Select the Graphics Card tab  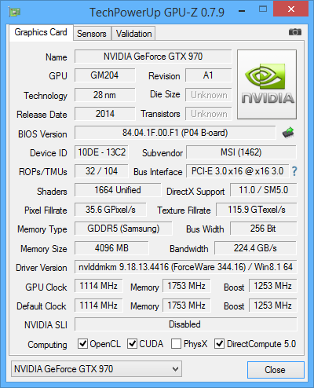(41, 32)
